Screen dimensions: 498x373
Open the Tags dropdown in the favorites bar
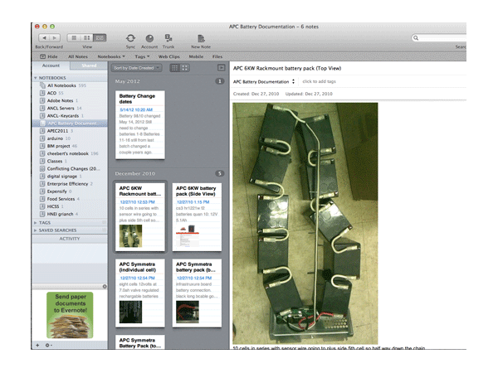(x=142, y=56)
